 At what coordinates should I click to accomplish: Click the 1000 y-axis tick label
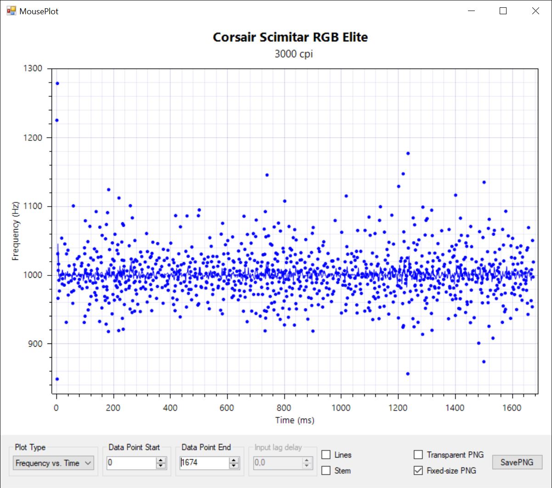(33, 275)
